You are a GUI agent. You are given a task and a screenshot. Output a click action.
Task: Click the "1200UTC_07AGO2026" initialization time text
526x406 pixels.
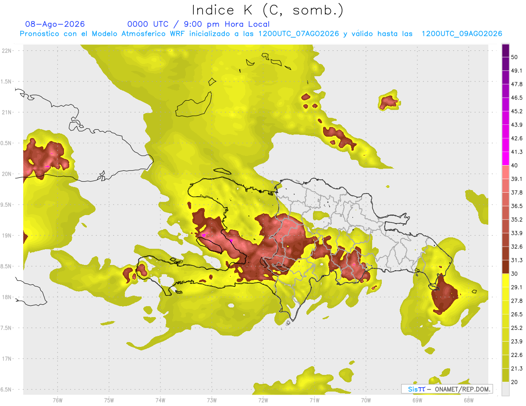[x=299, y=34]
